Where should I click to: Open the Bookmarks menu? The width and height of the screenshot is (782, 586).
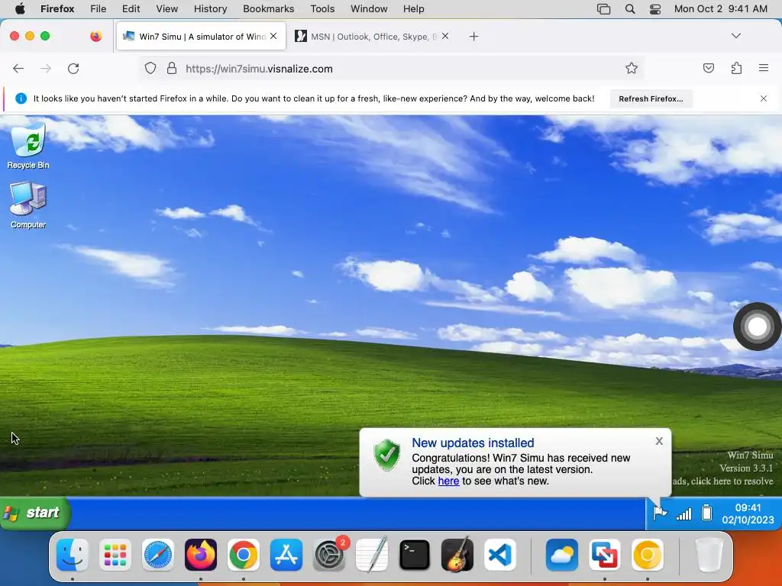pyautogui.click(x=269, y=8)
